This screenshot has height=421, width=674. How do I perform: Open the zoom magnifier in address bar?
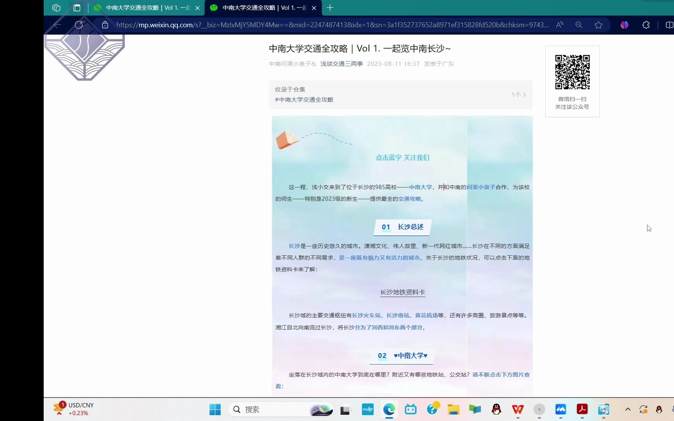[x=579, y=25]
